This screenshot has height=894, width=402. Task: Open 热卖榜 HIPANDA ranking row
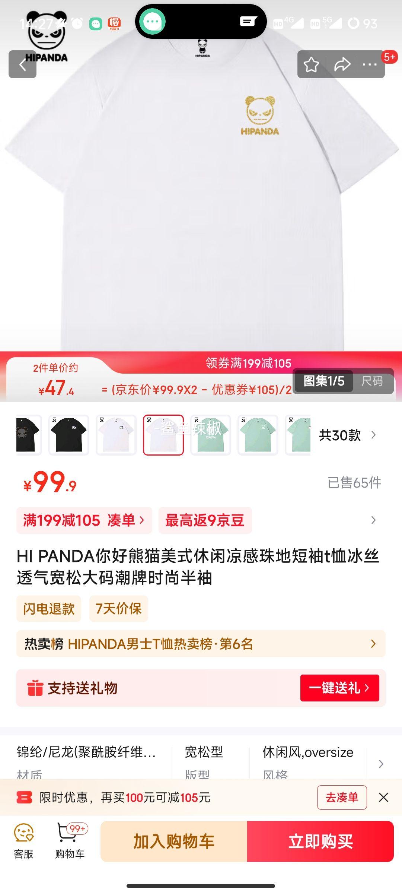(x=201, y=644)
